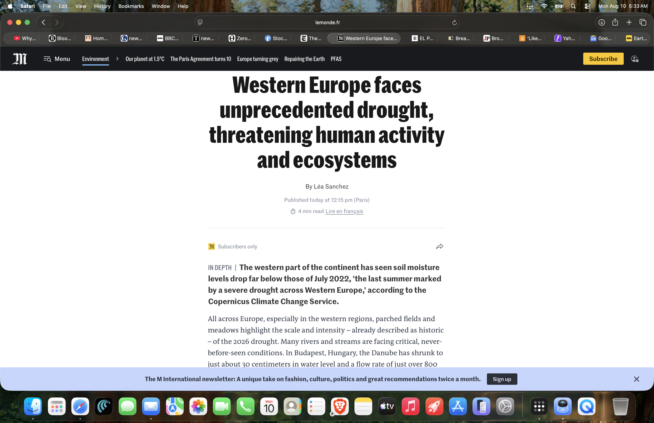The width and height of the screenshot is (654, 423).
Task: Open System Settings from the Dock
Action: pos(505,406)
